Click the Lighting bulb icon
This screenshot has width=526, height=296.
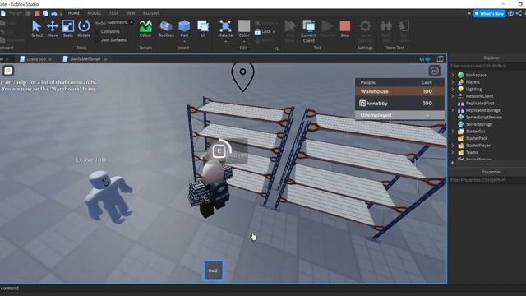461,89
